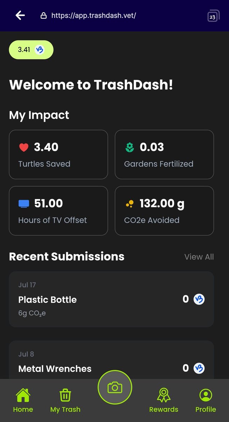
Task: Click the blue TV icon beside 51.00
Action: click(x=24, y=204)
